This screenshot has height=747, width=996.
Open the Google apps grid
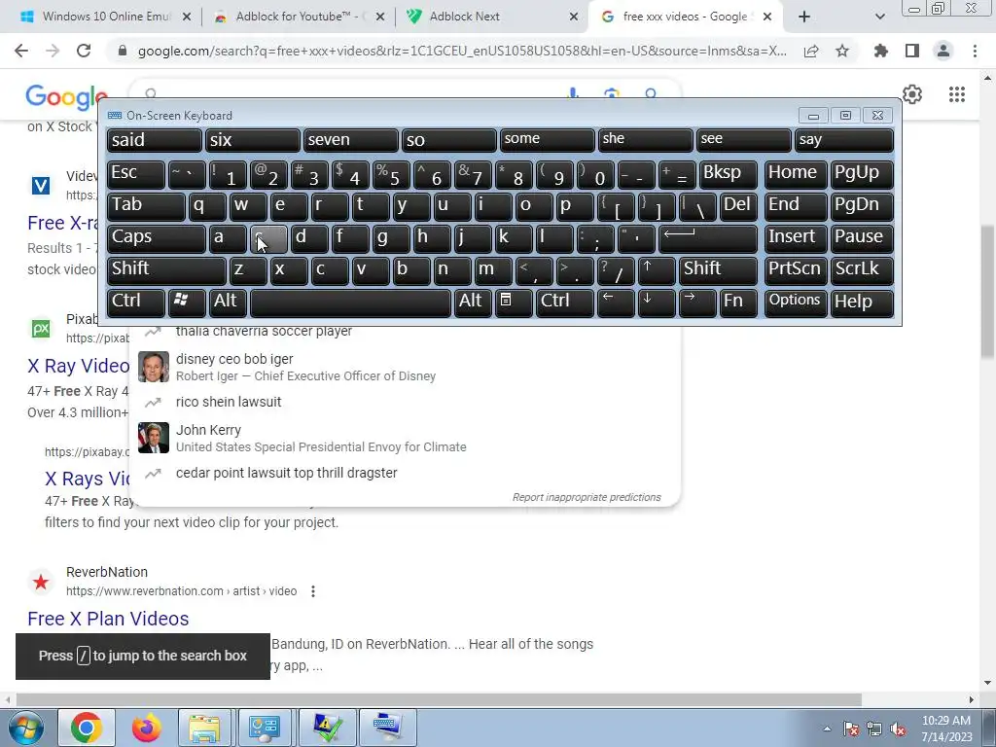point(957,94)
